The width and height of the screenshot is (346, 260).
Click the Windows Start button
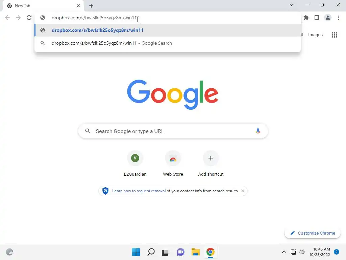pyautogui.click(x=136, y=252)
